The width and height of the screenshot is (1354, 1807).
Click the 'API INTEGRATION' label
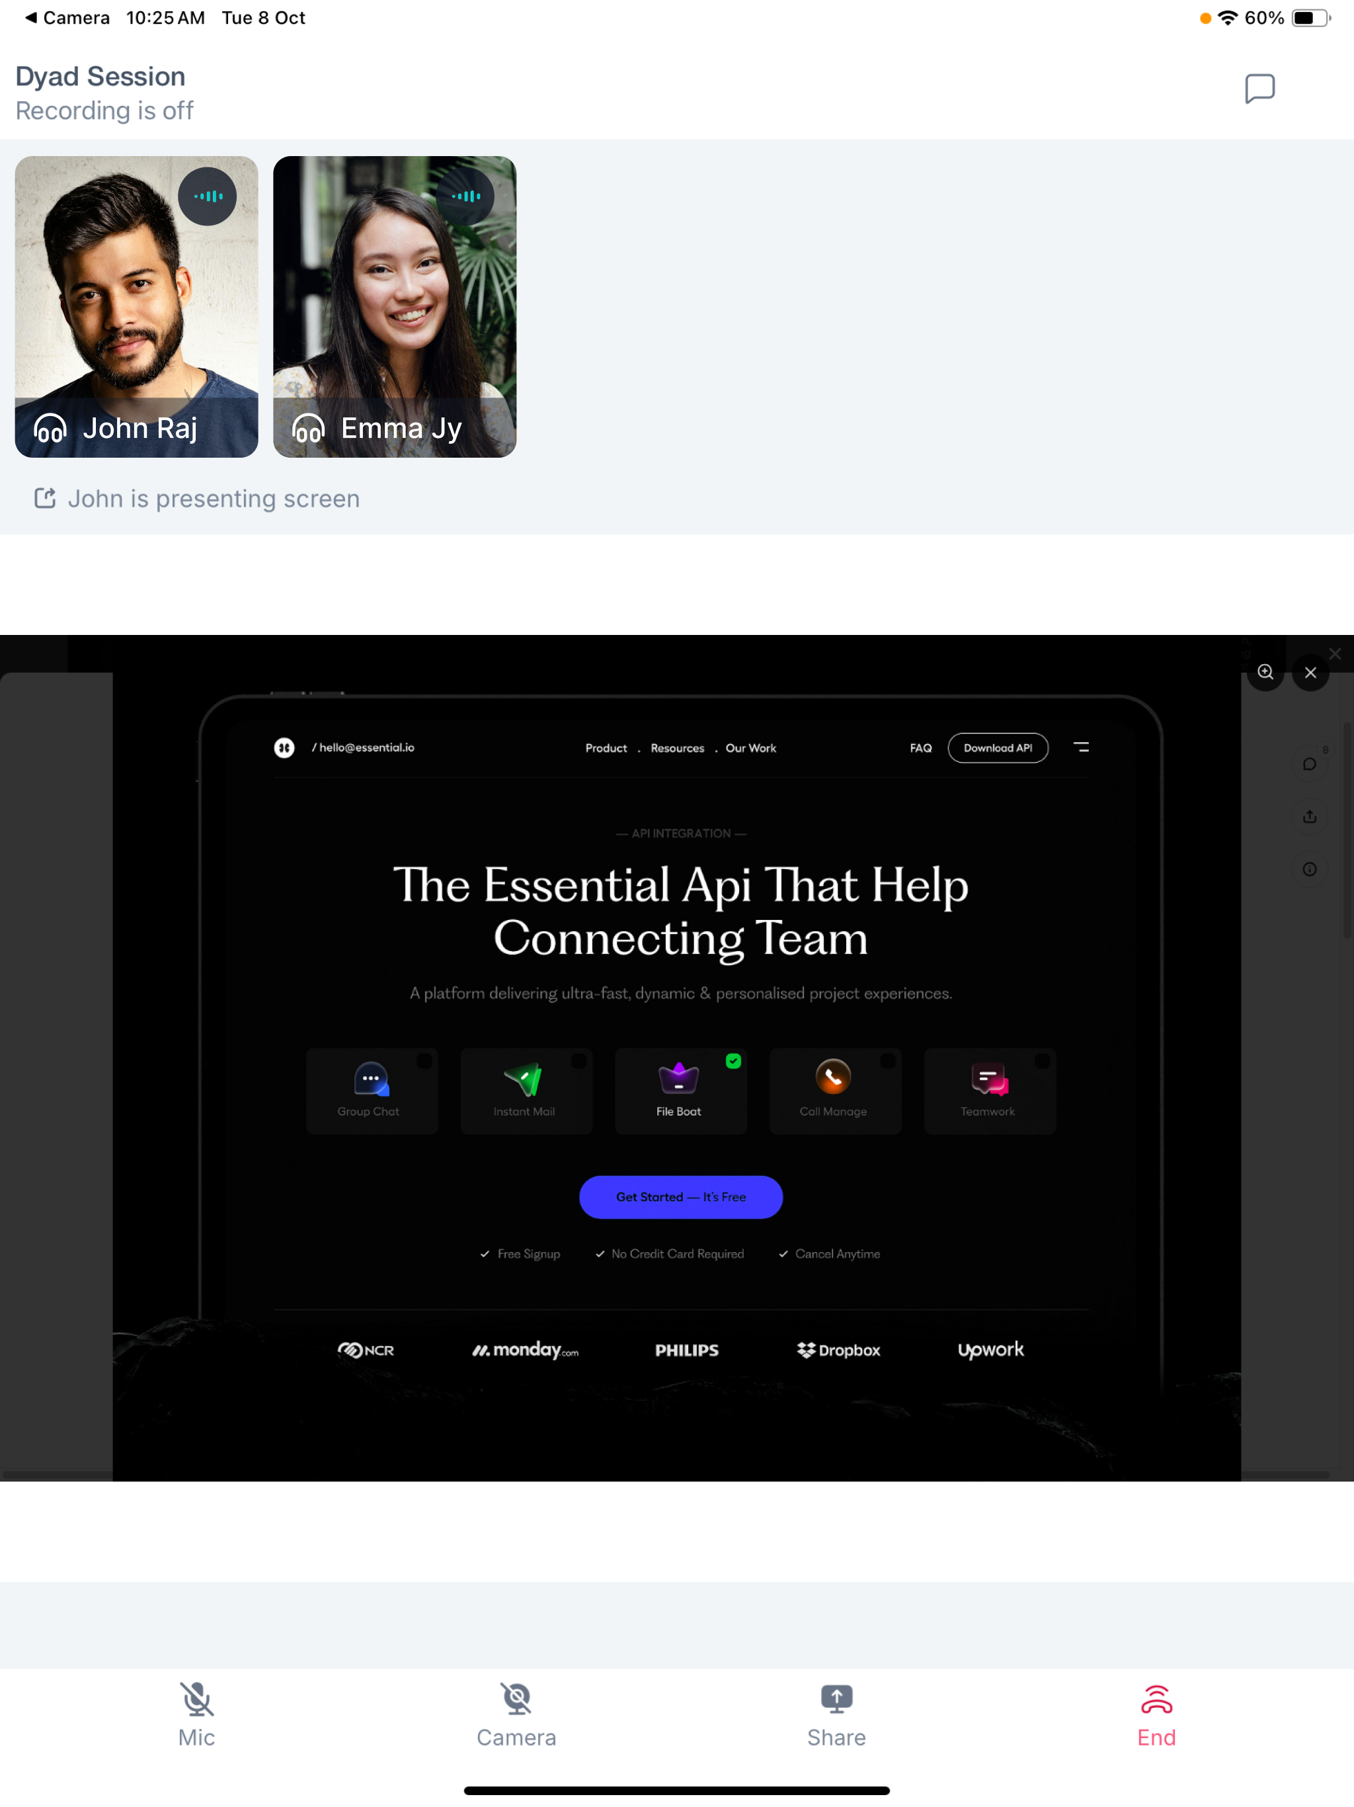point(681,833)
